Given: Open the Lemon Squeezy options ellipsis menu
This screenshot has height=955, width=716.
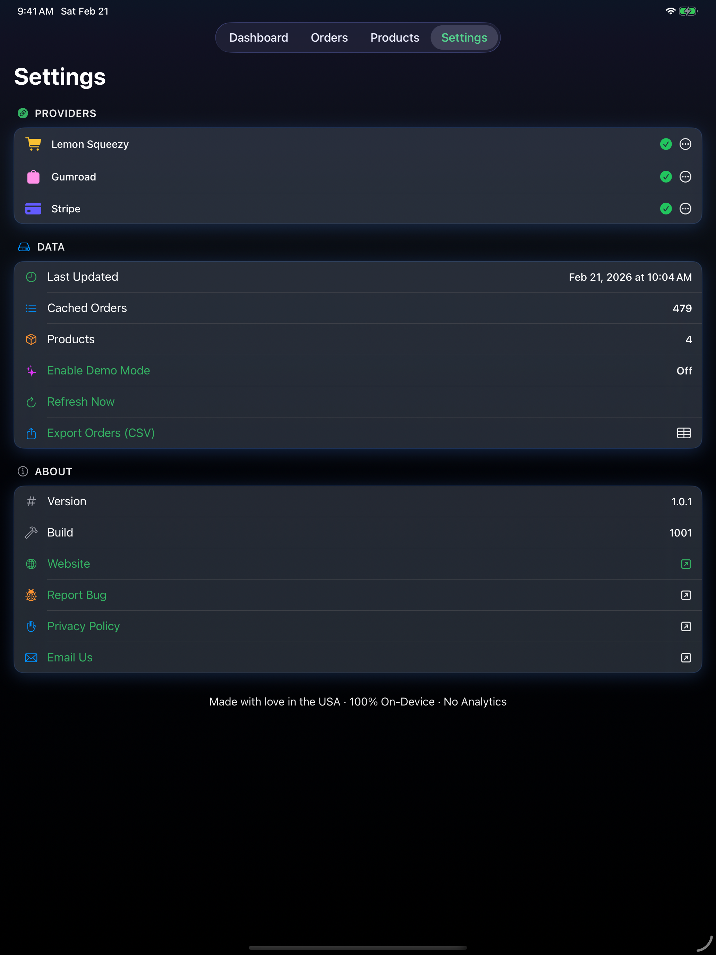Looking at the screenshot, I should coord(685,144).
